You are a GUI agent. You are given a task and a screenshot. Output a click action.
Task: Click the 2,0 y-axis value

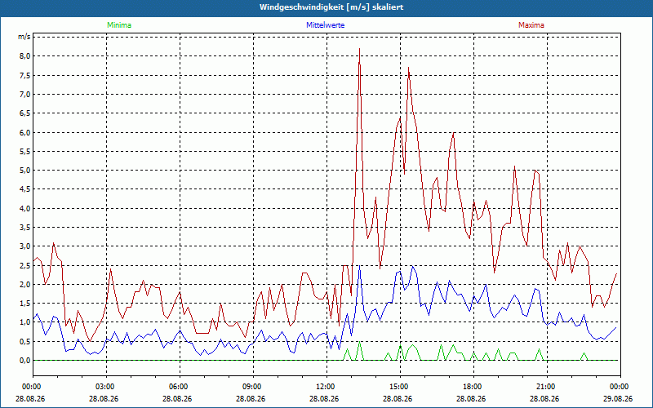[x=25, y=284]
